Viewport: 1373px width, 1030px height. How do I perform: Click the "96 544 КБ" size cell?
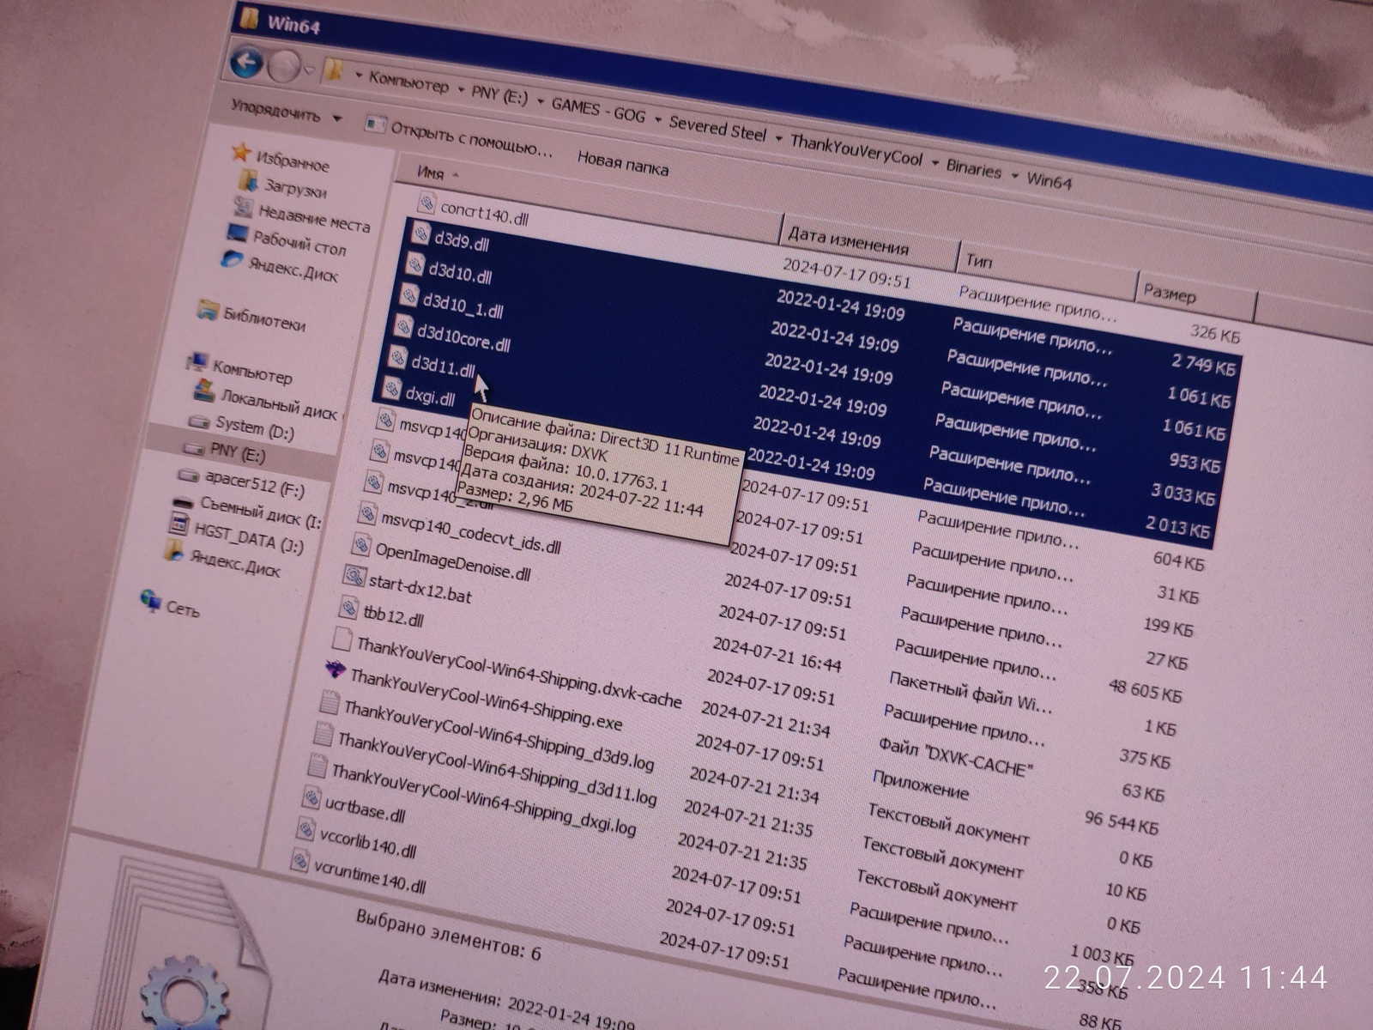click(x=1121, y=823)
